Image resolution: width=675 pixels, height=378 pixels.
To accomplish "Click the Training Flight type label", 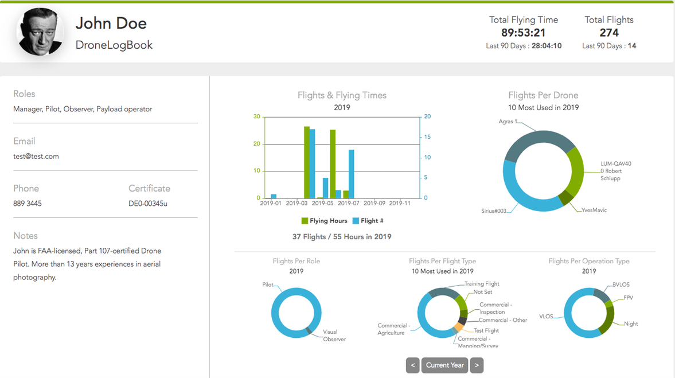I will tap(482, 284).
